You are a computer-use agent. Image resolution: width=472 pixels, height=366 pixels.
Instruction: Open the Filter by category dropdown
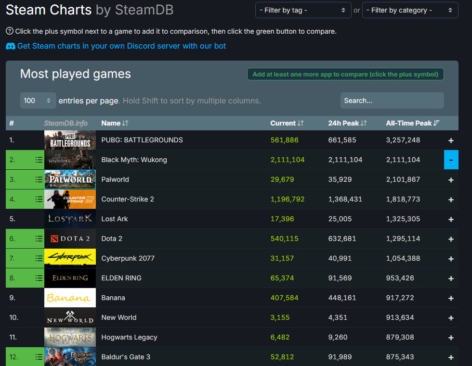pyautogui.click(x=410, y=10)
